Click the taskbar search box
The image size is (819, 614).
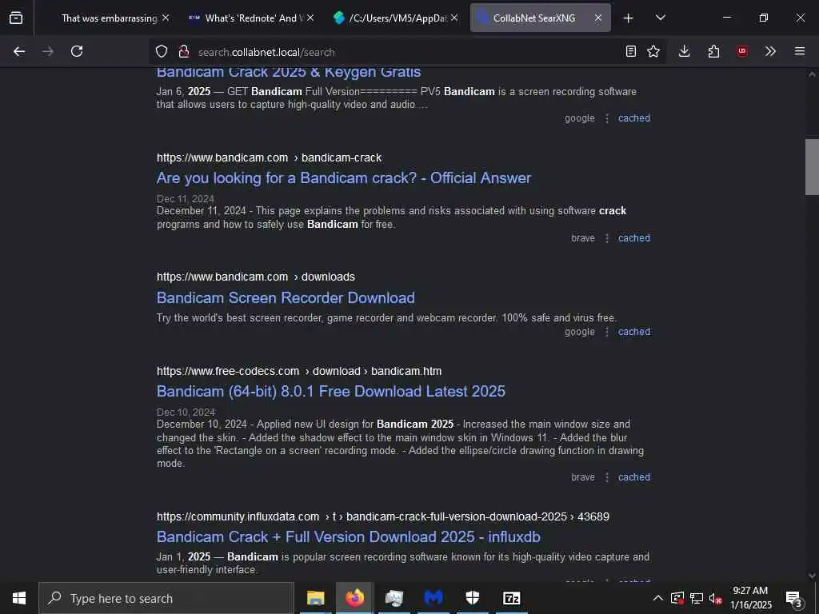coord(166,598)
